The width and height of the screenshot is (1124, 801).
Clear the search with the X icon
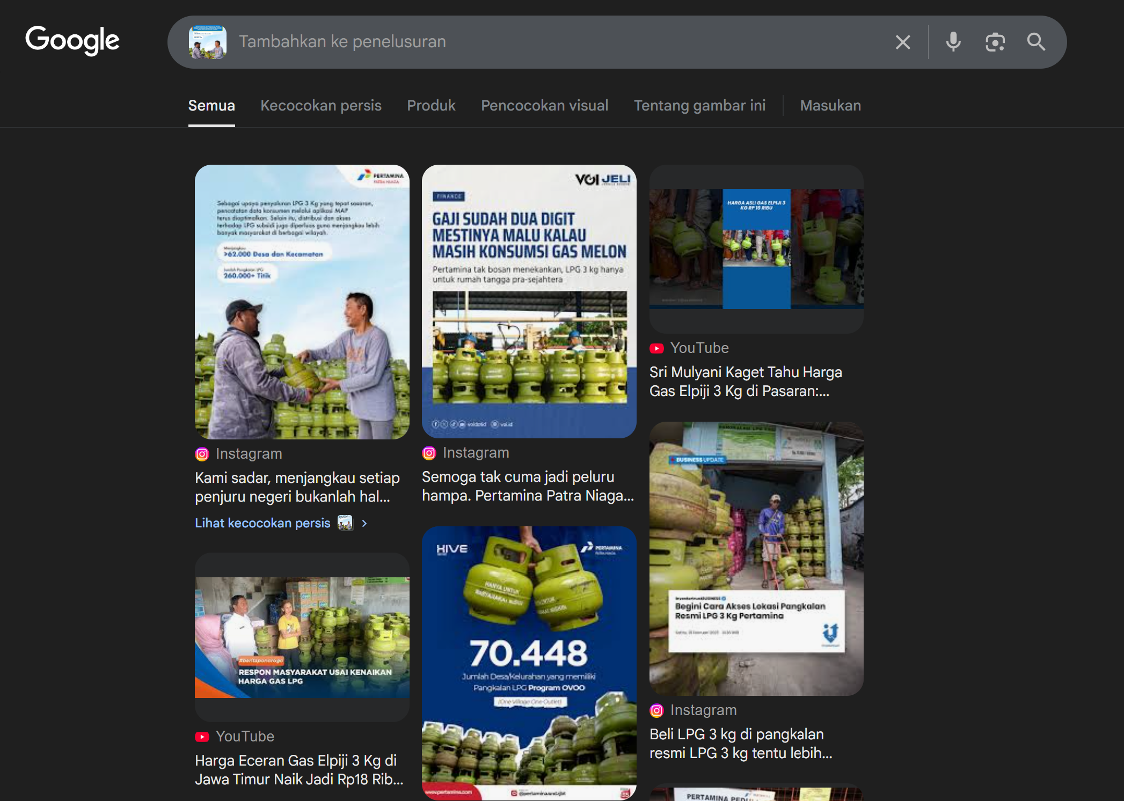(x=903, y=42)
